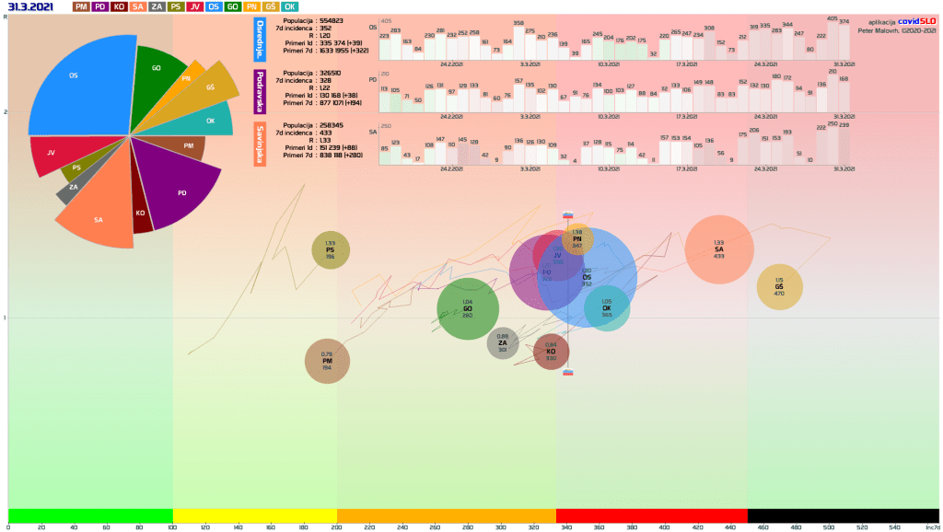Click the PS bubble in scatter plot
The height and width of the screenshot is (532, 943).
[x=330, y=249]
